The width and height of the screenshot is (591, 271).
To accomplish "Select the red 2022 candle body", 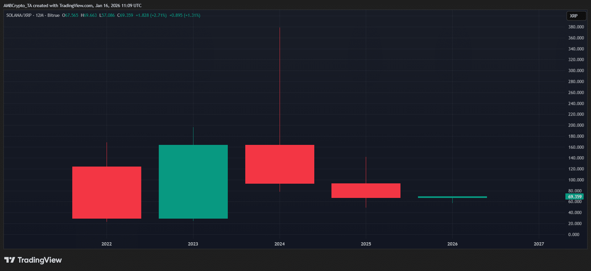I will click(106, 192).
